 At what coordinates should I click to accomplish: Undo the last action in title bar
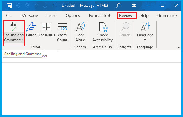(18, 6)
